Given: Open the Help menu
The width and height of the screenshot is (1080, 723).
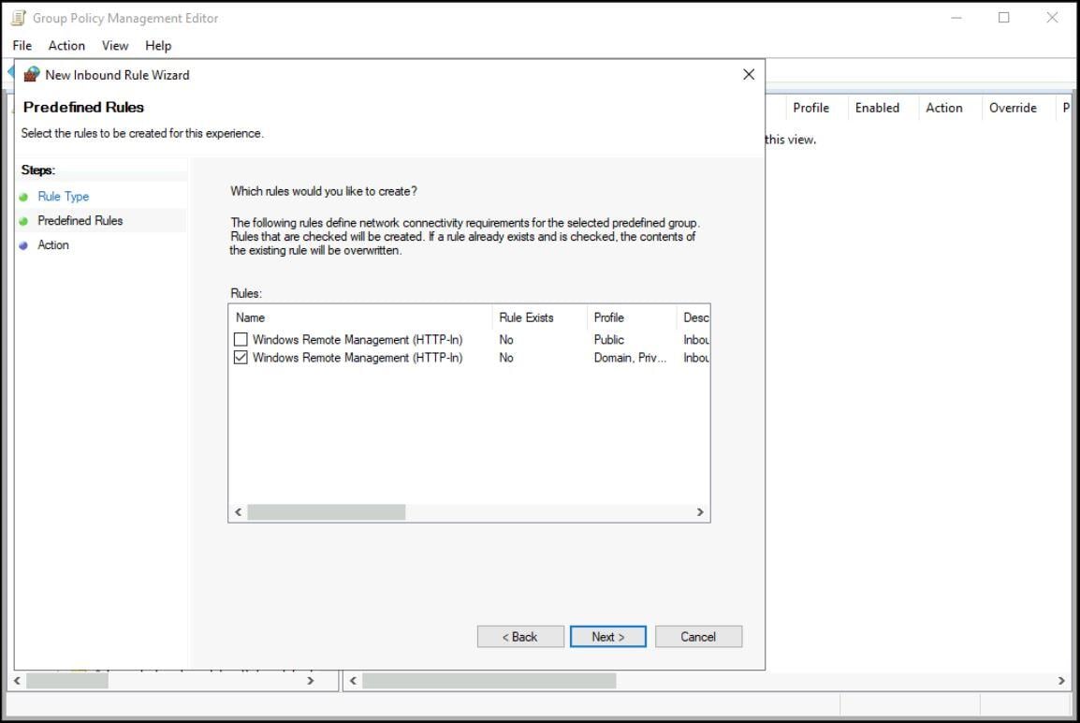Looking at the screenshot, I should (x=158, y=45).
